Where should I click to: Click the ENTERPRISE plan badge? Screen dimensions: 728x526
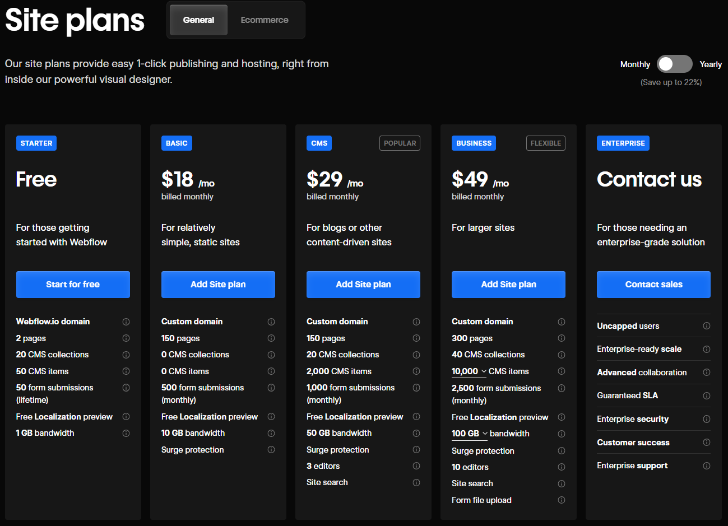[623, 143]
